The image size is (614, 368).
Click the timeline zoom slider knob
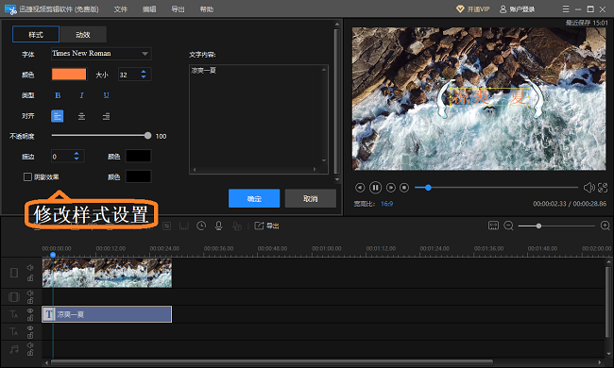click(x=538, y=226)
